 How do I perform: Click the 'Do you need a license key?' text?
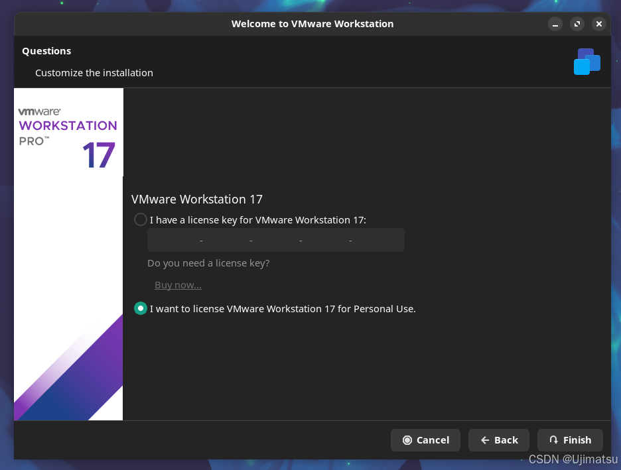coord(208,263)
